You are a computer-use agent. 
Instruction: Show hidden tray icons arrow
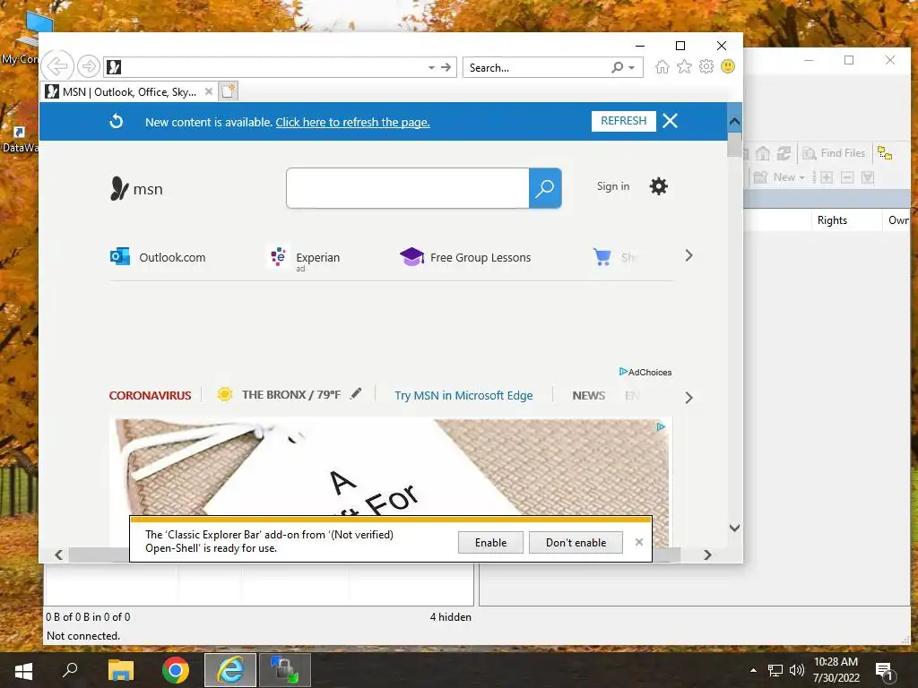coord(753,670)
